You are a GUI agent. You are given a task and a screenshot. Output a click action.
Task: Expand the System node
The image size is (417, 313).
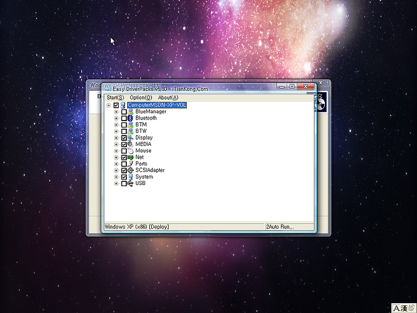click(116, 177)
